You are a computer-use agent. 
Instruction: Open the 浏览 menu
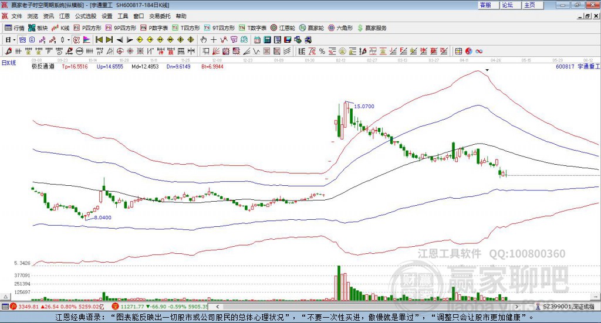(33, 16)
